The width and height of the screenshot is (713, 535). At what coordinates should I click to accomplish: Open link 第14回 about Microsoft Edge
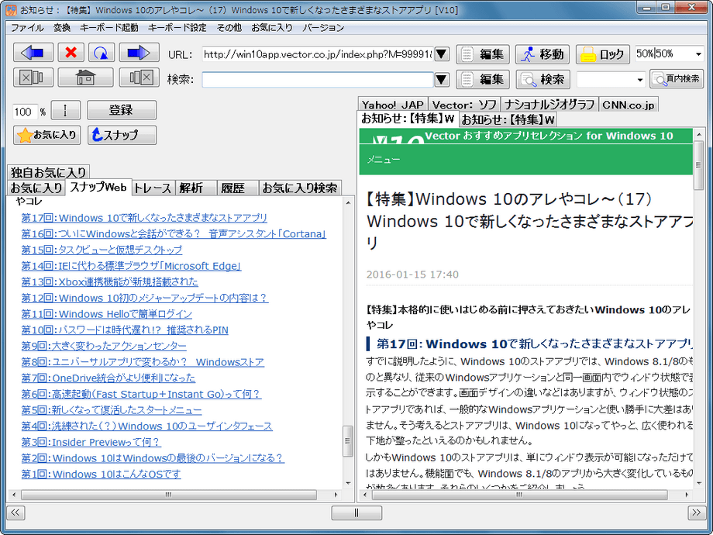coord(132,266)
